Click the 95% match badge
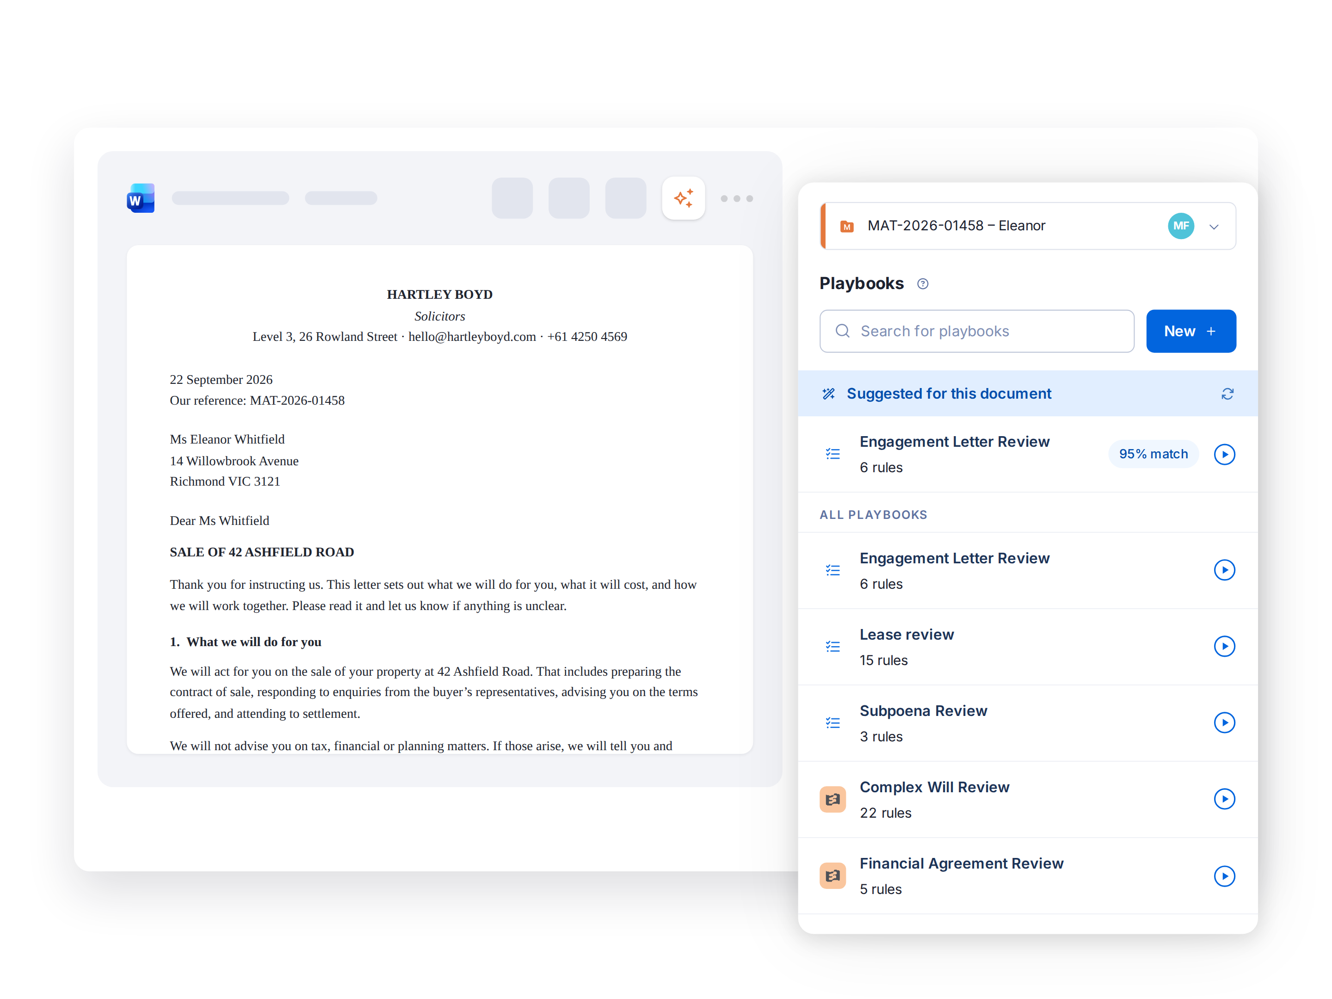Image resolution: width=1332 pixels, height=999 pixels. [x=1153, y=454]
